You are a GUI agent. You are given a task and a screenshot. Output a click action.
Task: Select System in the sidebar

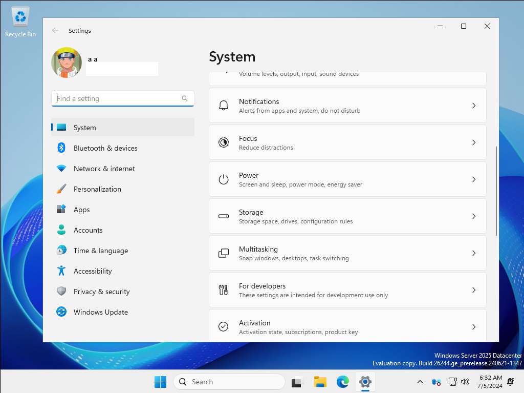[123, 127]
